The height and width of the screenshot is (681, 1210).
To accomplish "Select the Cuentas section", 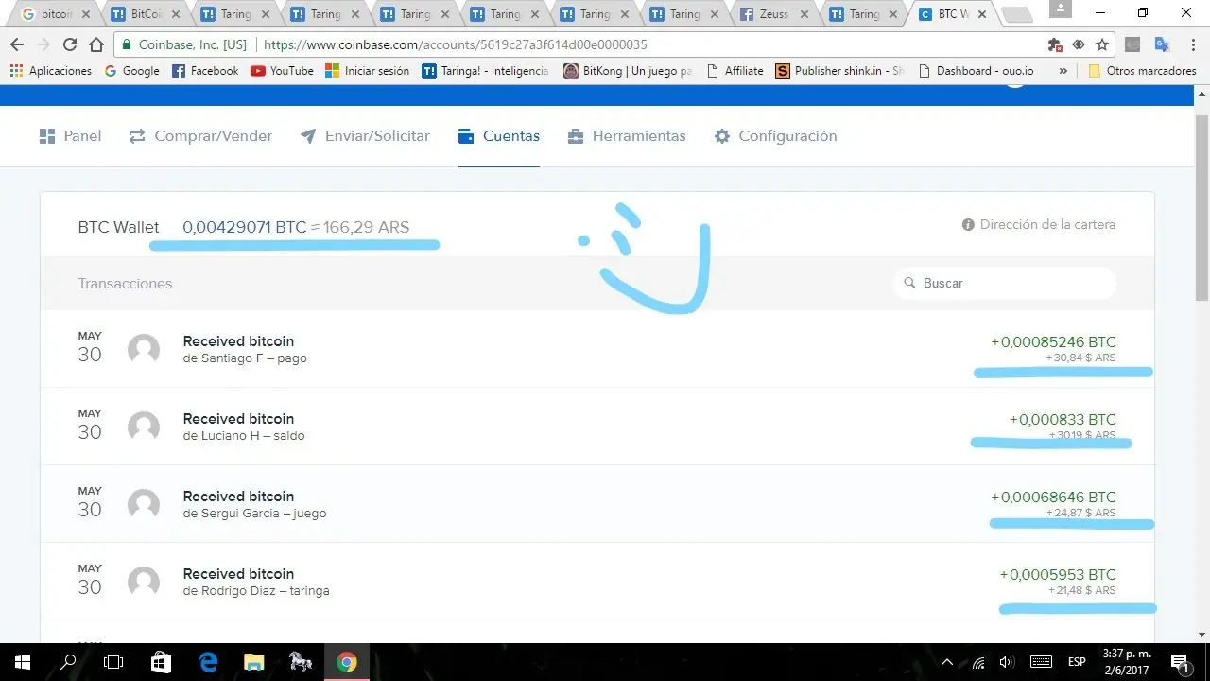I will (498, 136).
